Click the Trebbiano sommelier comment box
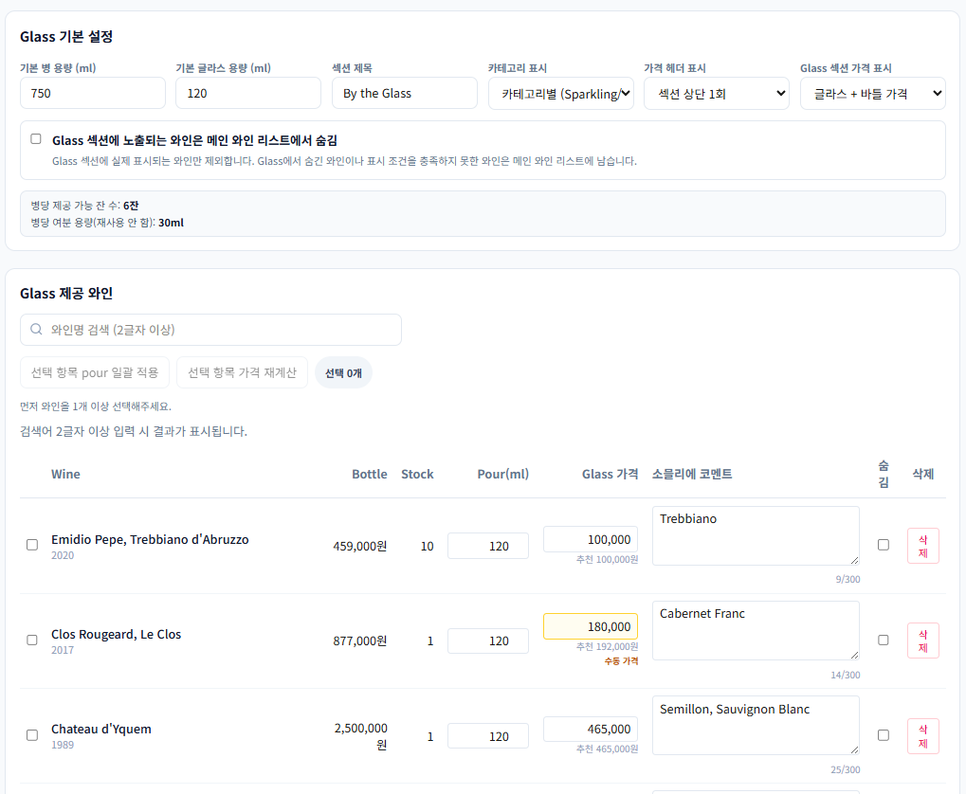Screen dimensions: 966x794 tap(756, 536)
